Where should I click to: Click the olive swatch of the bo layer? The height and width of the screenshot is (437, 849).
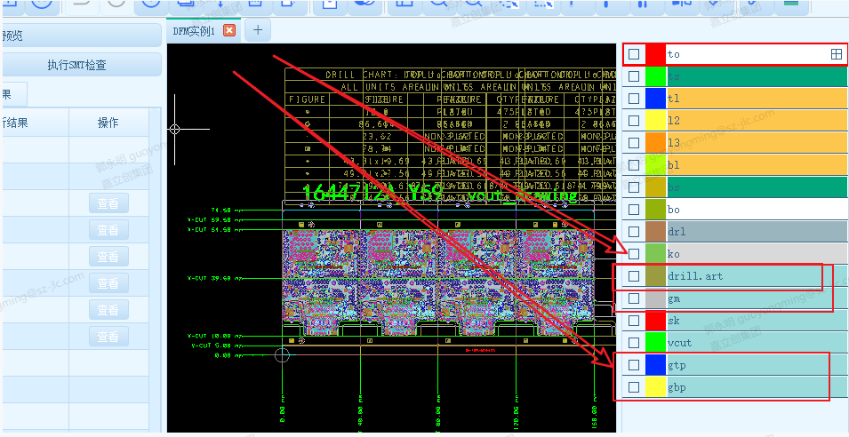655,210
